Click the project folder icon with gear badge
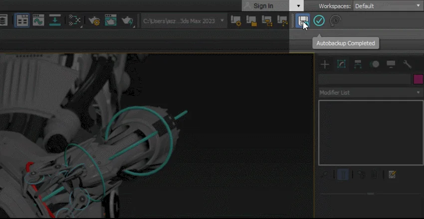Viewport: 424px width, 219px height. [236, 21]
